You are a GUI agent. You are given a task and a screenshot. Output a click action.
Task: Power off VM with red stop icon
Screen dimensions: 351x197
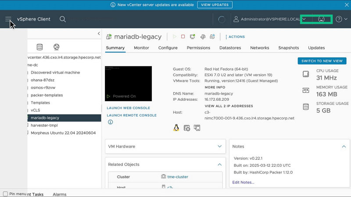coord(183,36)
